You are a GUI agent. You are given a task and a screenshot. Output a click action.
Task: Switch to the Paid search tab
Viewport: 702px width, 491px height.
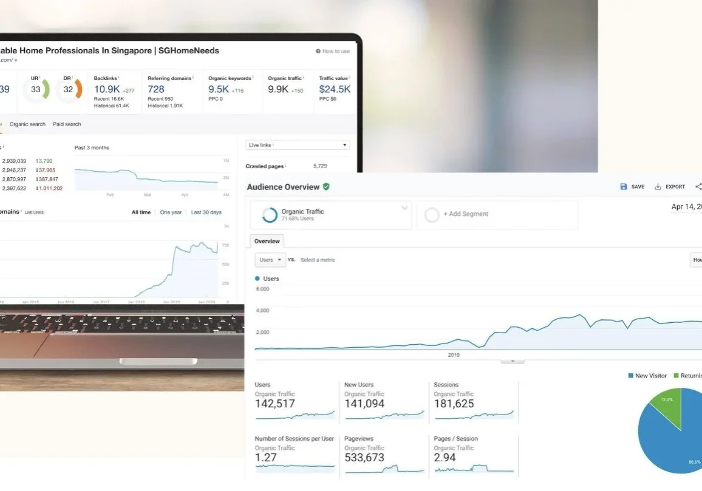[x=67, y=124]
